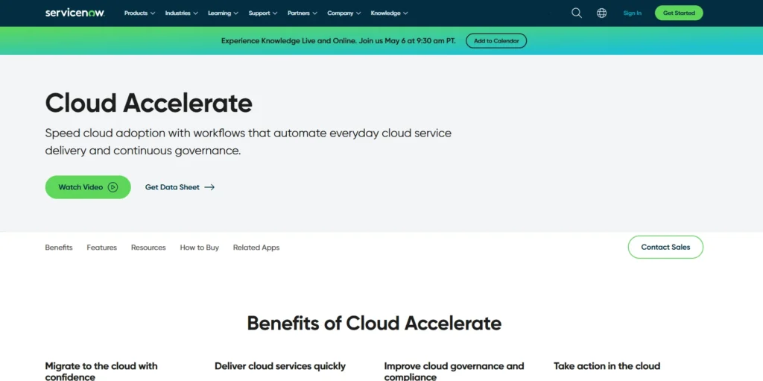Click the Experience Knowledge Live banner text
The width and height of the screenshot is (763, 381).
[338, 41]
